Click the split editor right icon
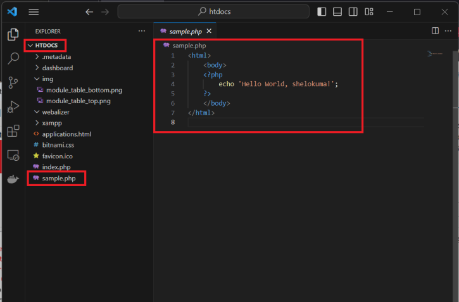 click(435, 30)
